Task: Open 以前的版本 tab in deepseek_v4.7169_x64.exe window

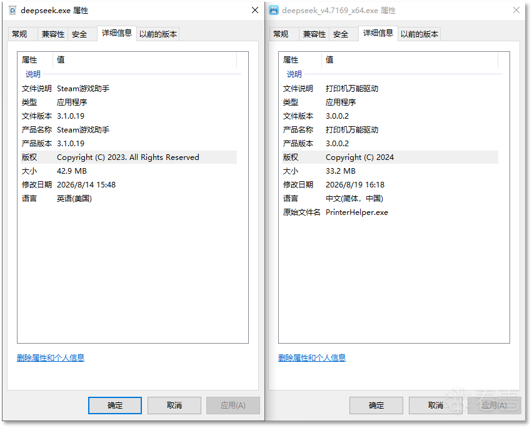Action: coord(419,34)
